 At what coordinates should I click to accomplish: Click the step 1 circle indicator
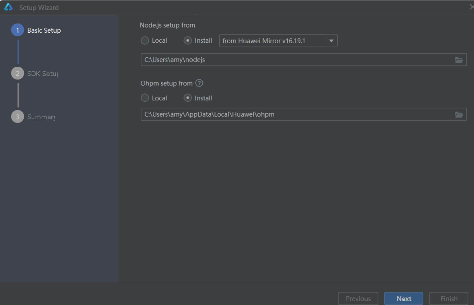click(x=17, y=30)
